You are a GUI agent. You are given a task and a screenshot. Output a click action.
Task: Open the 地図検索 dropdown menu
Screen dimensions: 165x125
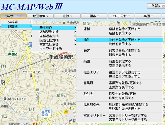point(40,16)
